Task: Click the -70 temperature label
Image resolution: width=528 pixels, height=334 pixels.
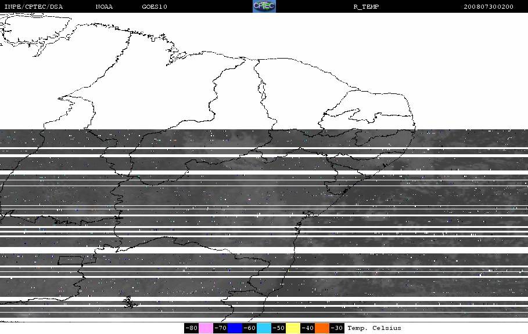Action: point(220,328)
